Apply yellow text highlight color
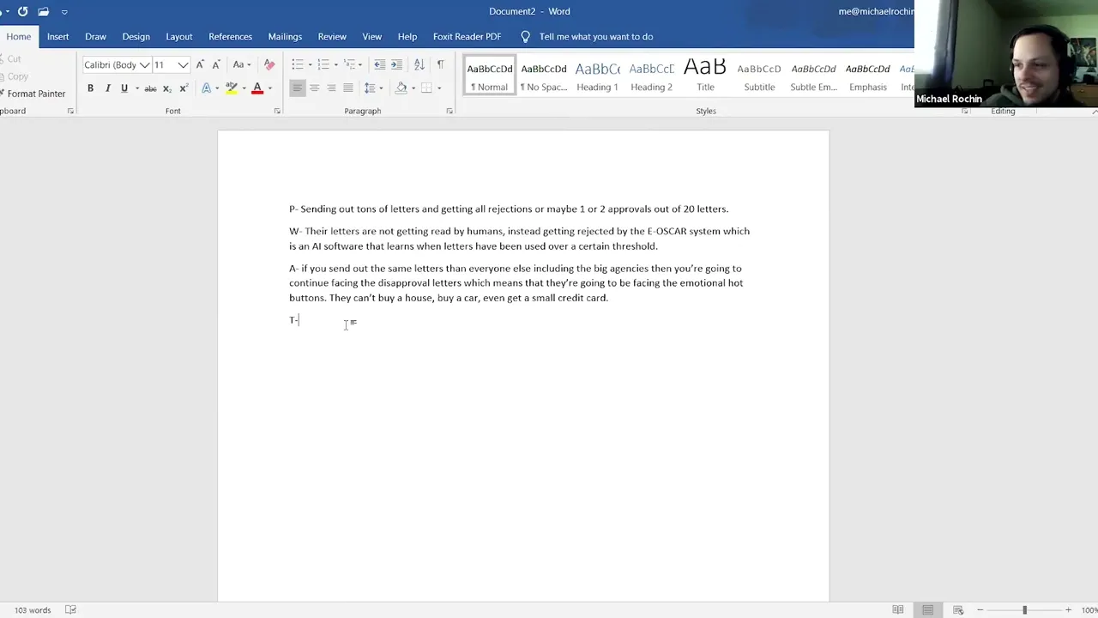Screen dimensions: 1098x618 (231, 88)
